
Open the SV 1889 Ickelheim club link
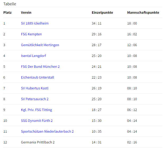click(35, 23)
